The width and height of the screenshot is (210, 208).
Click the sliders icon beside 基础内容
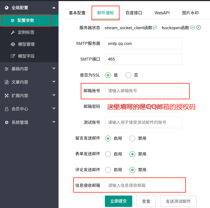click(x=7, y=69)
